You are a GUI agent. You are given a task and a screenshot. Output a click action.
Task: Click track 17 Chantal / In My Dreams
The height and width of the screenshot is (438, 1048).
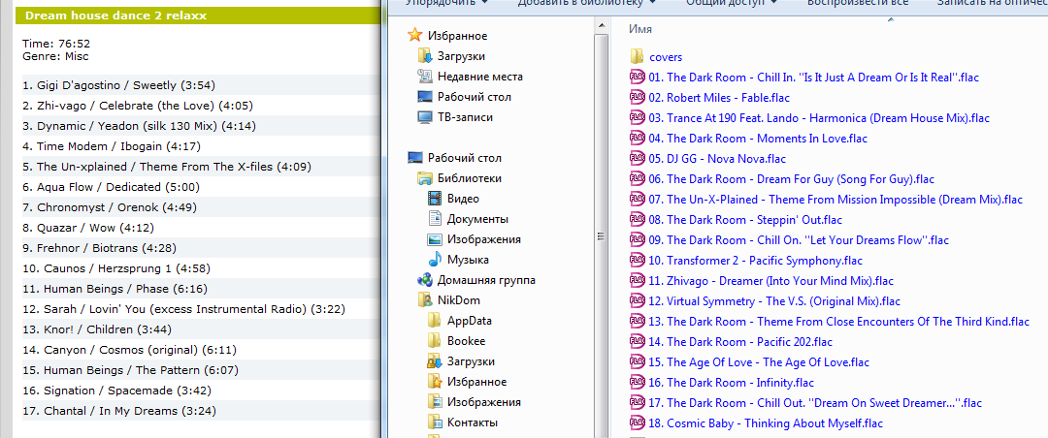point(119,411)
